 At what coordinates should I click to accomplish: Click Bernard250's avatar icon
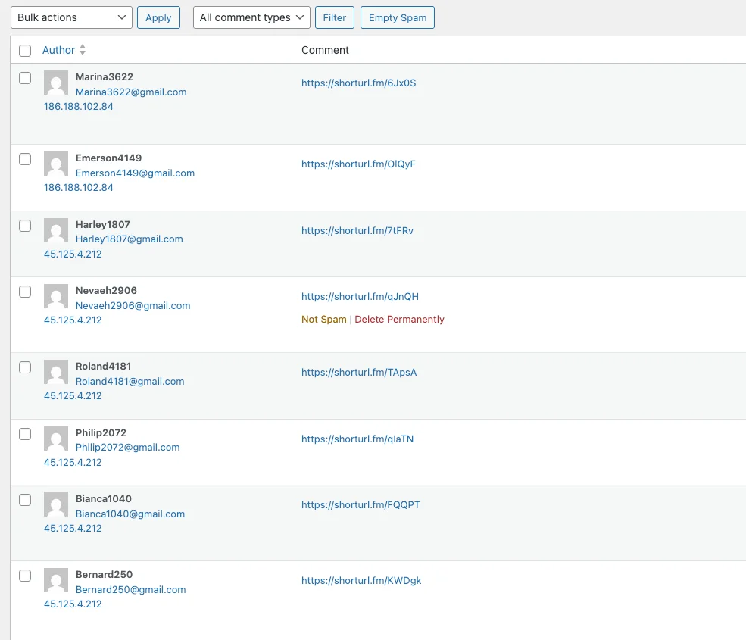(x=56, y=580)
